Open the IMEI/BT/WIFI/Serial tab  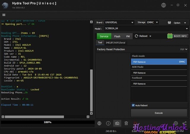(115, 43)
